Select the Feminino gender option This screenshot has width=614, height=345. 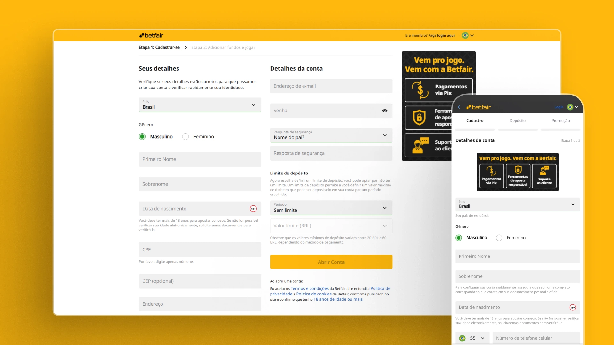tap(185, 136)
